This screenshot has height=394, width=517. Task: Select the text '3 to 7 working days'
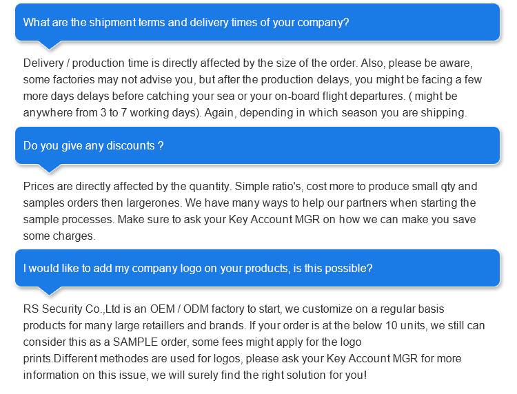pos(148,113)
